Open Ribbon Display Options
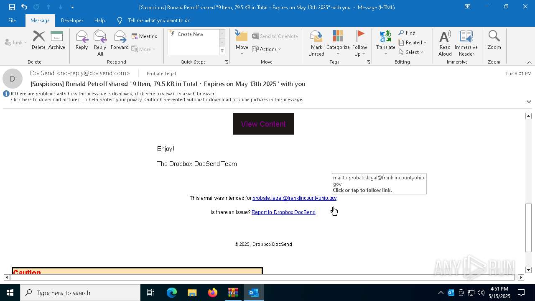This screenshot has height=301, width=535. [468, 7]
